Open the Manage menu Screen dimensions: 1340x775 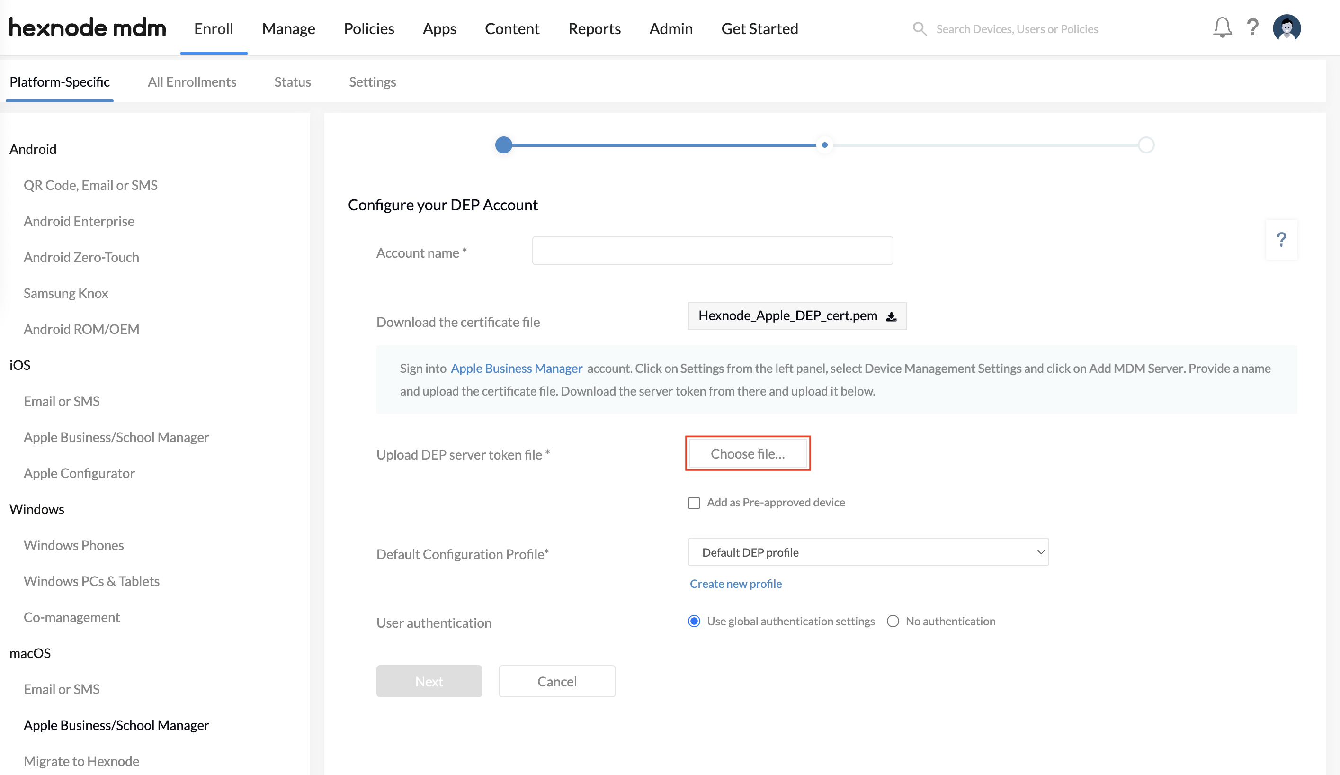point(289,28)
